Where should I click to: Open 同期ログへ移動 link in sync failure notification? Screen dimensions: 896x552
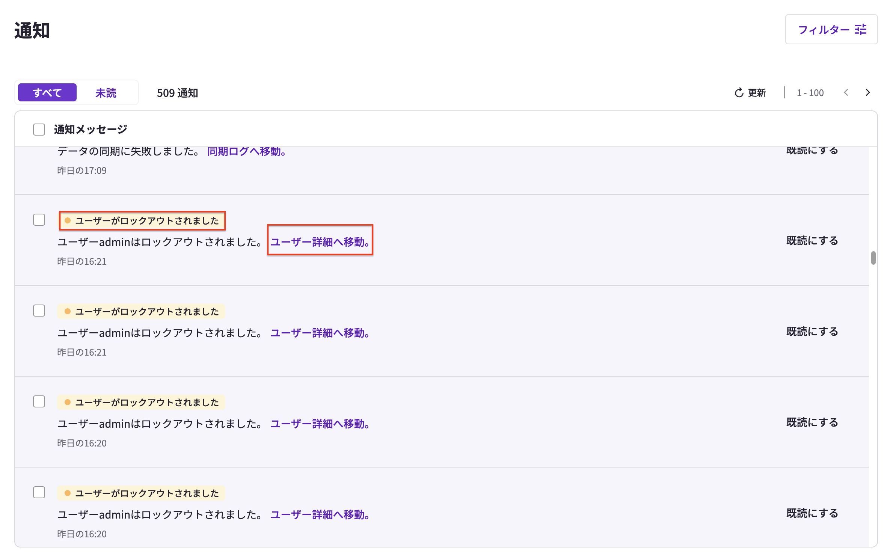pyautogui.click(x=246, y=152)
